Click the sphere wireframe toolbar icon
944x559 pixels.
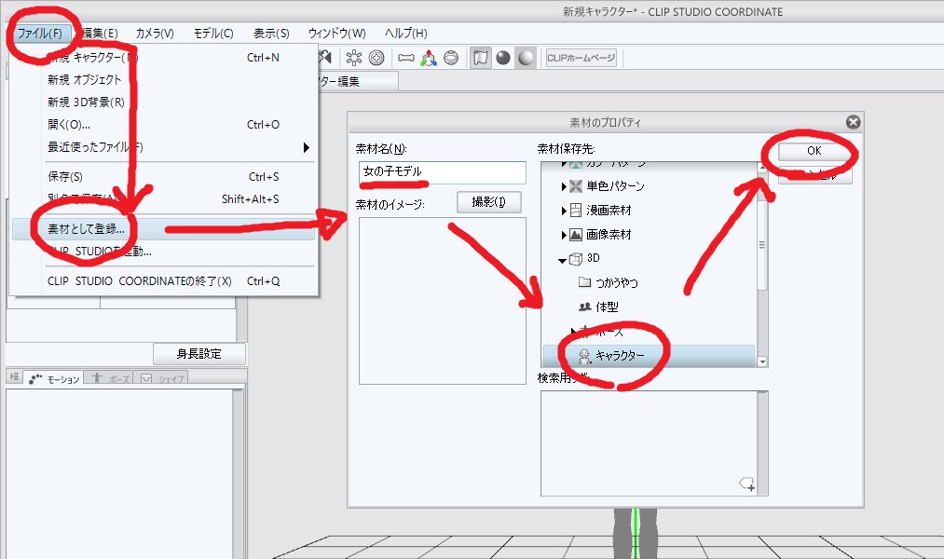tap(451, 58)
